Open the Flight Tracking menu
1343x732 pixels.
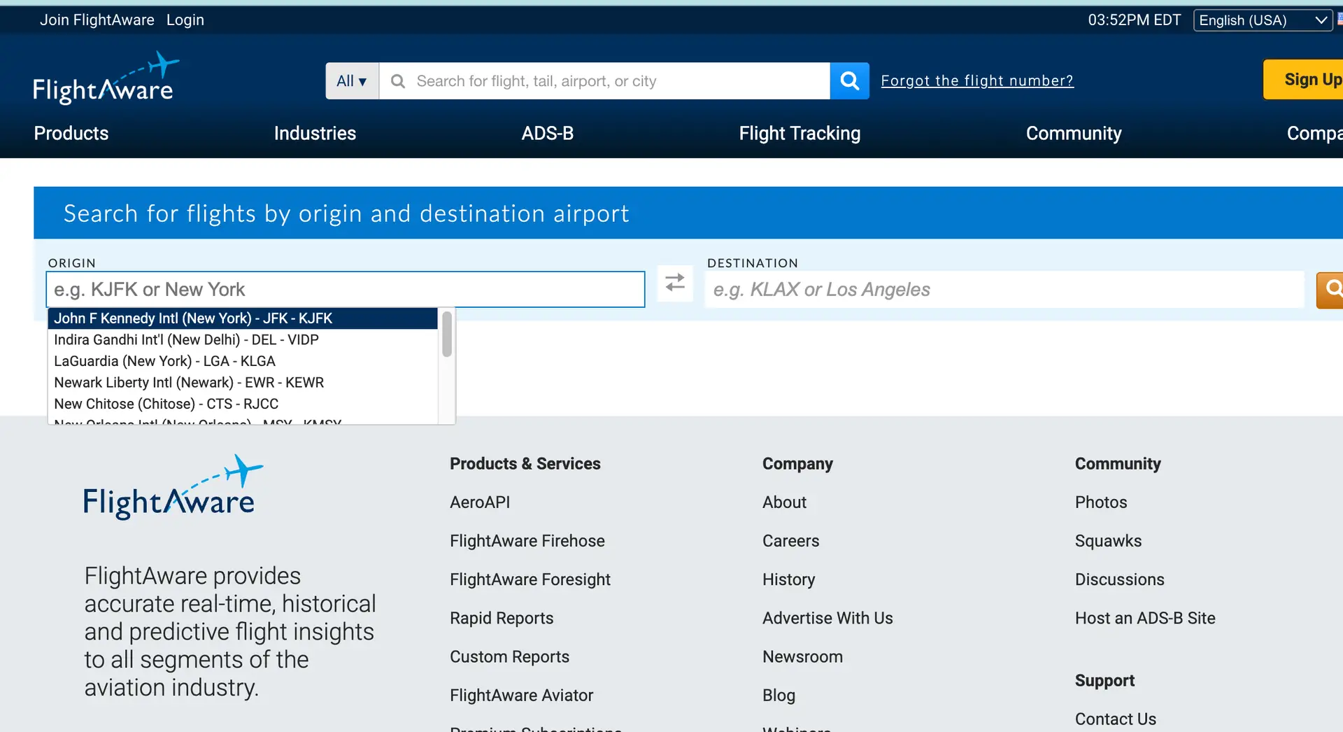click(x=800, y=133)
